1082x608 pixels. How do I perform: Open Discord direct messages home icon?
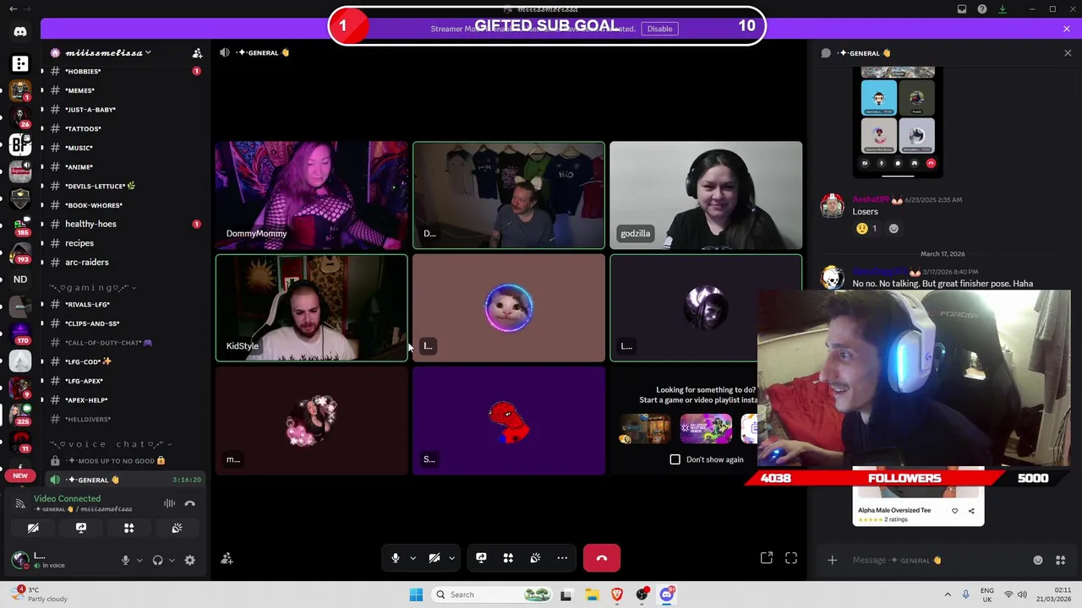20,32
